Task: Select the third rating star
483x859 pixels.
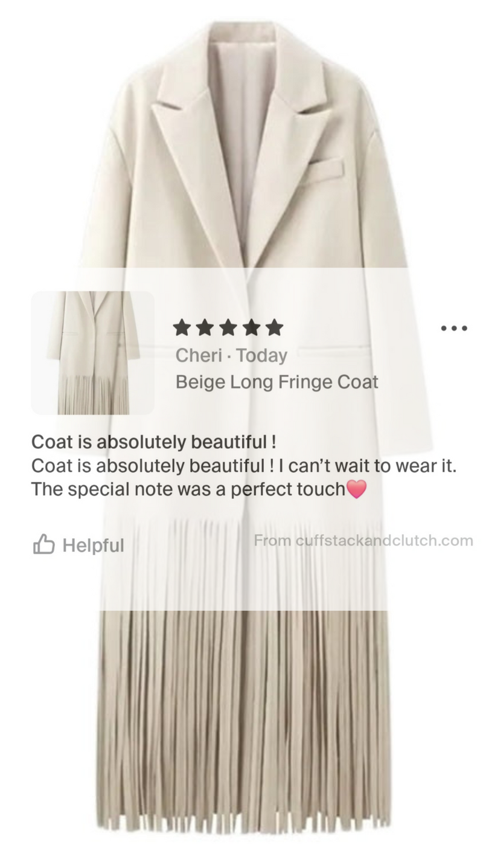Action: coord(228,327)
